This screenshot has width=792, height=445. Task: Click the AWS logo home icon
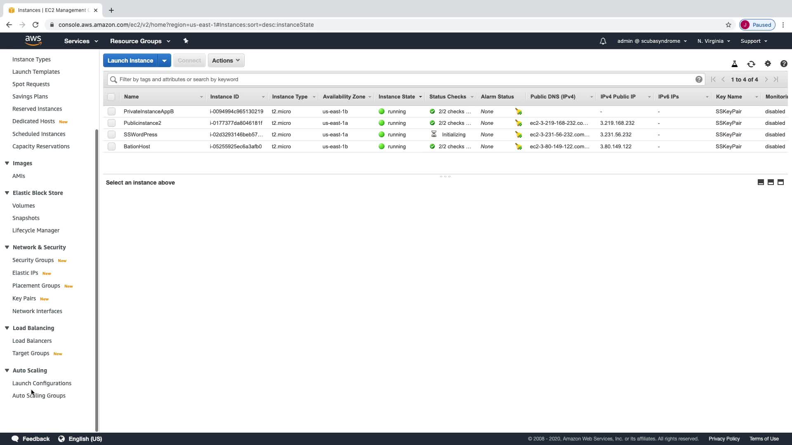coord(33,40)
